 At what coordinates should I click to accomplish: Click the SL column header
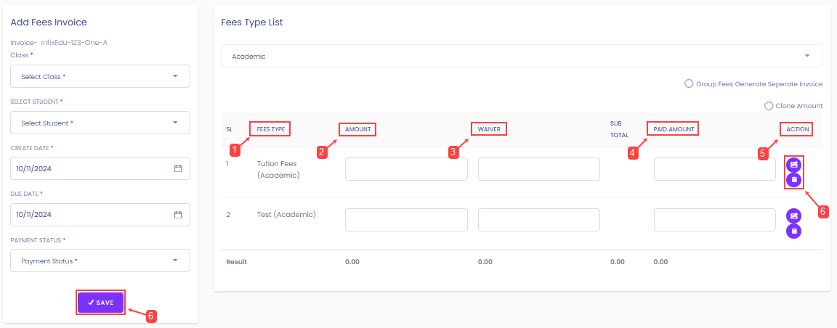pyautogui.click(x=229, y=129)
